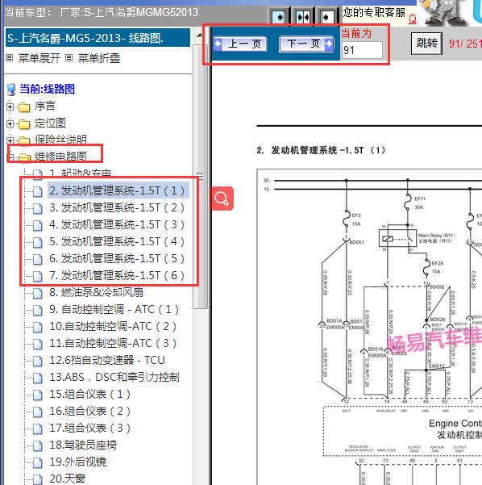Open the customer service Q link
Screen dimensions: 482x485
tap(412, 19)
